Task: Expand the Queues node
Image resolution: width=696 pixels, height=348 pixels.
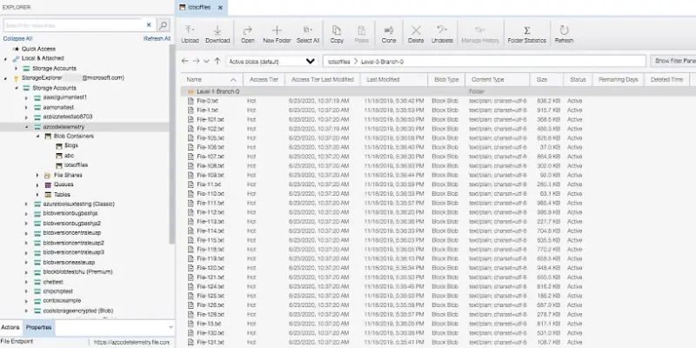Action: (37, 184)
